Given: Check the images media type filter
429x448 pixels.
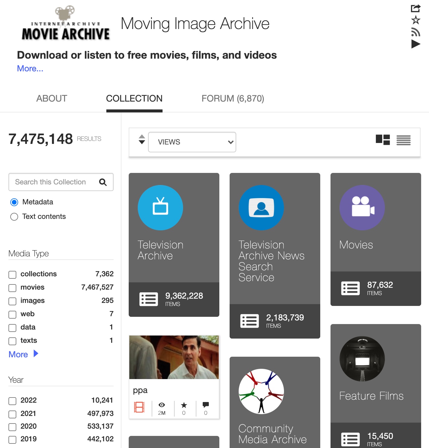Looking at the screenshot, I should tap(12, 301).
